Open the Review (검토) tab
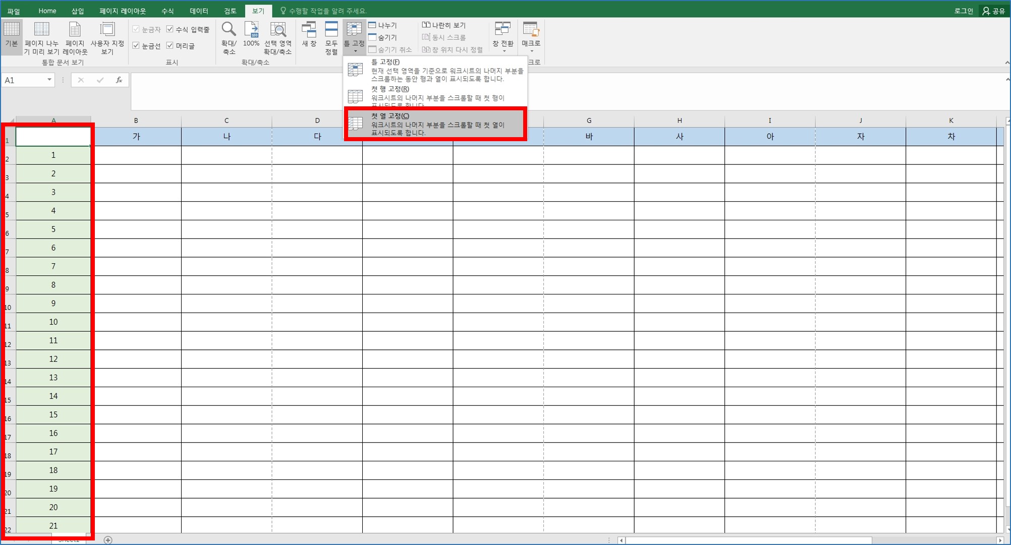 (x=230, y=11)
